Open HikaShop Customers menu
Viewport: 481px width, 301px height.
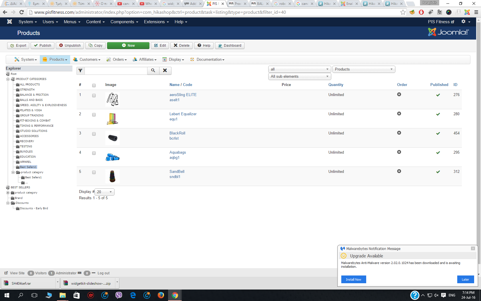[87, 60]
